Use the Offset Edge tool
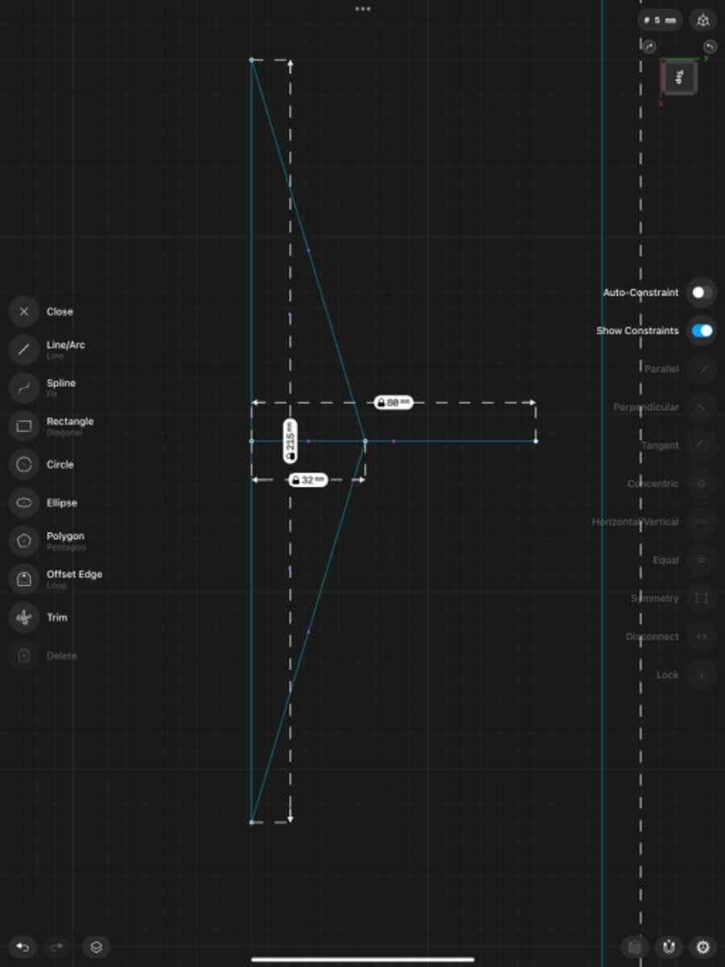 click(x=24, y=579)
